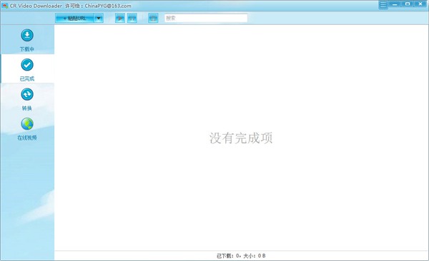Click the start/resume play toolbar icon
This screenshot has width=429, height=261.
[120, 19]
